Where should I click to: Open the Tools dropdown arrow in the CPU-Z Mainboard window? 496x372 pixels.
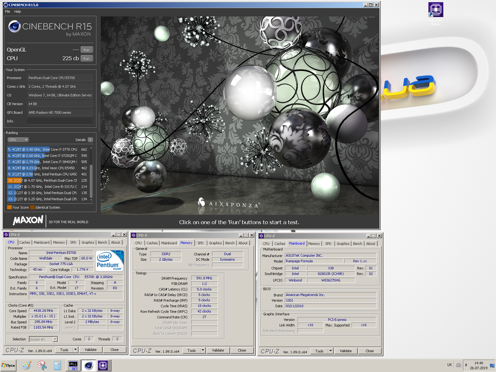point(330,351)
